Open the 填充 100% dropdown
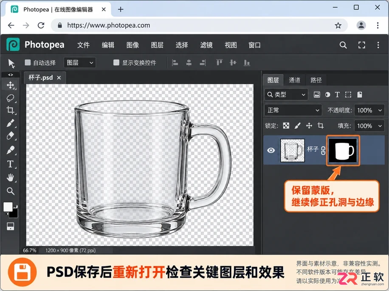 click(369, 126)
